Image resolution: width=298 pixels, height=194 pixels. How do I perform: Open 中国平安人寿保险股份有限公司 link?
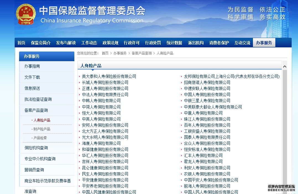211,180
